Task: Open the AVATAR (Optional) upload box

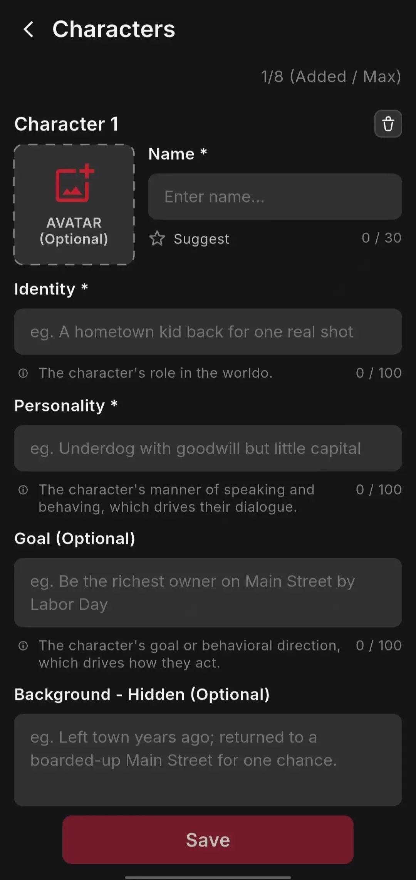Action: 74,205
